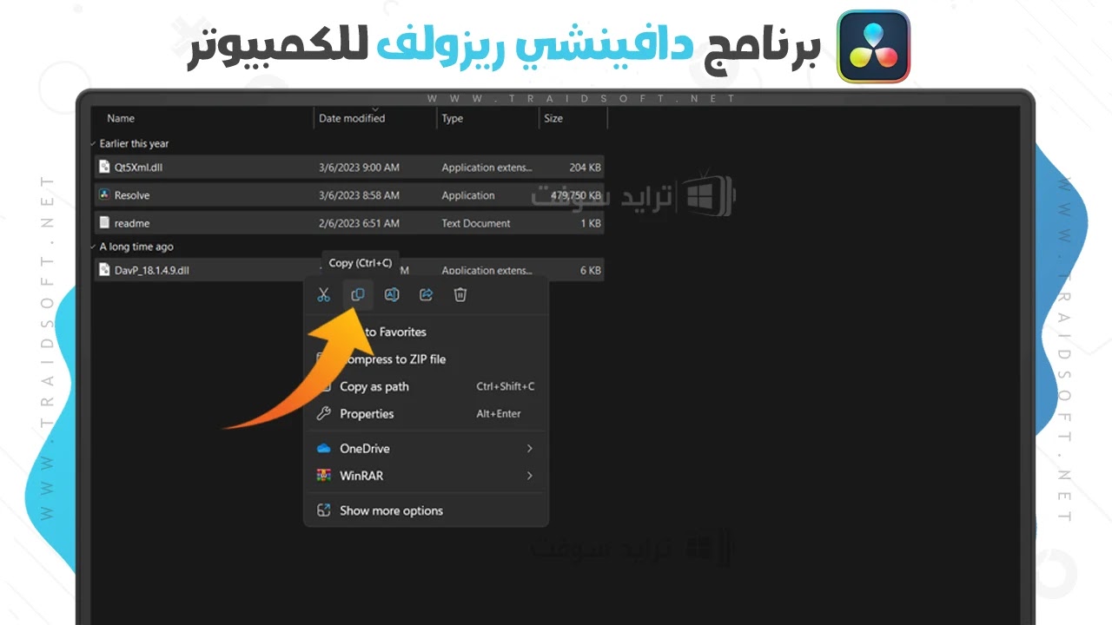Image resolution: width=1112 pixels, height=625 pixels.
Task: Select the Copy icon
Action: (x=357, y=294)
